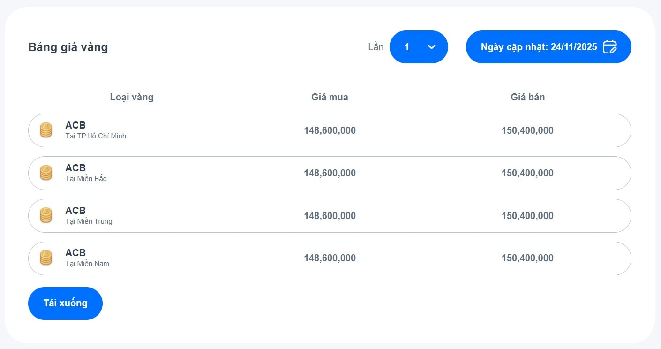Click the sell price 150,400,000 in the TP.Hồ Chí Minh row
The image size is (661, 349).
[527, 130]
